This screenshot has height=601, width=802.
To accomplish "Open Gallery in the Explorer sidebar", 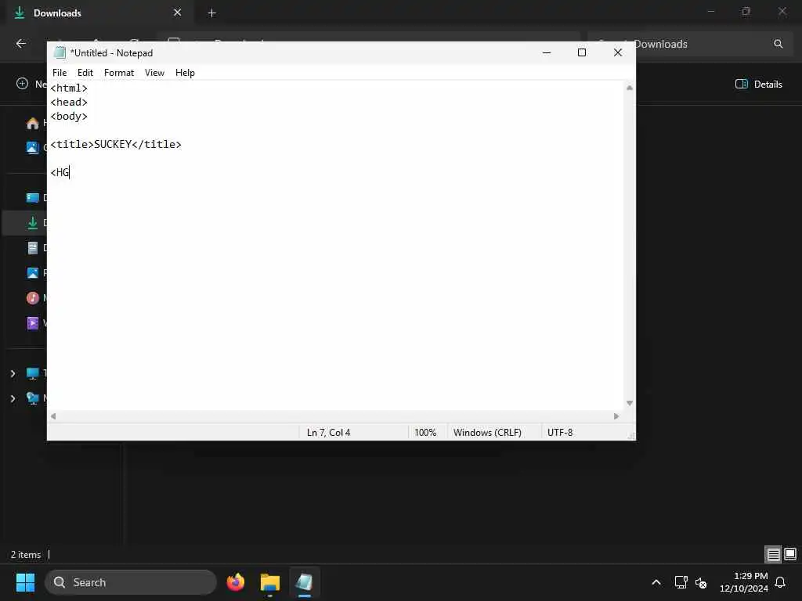I will (x=33, y=148).
